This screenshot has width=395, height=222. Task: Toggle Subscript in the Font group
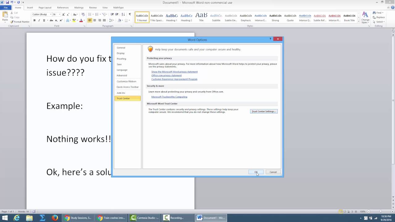(x=56, y=20)
